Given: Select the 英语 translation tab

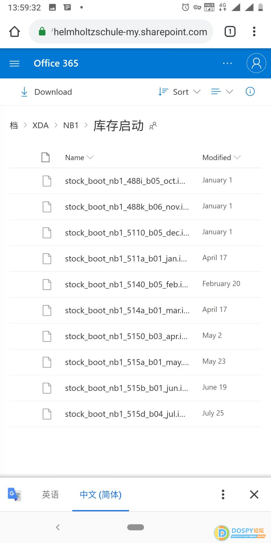Looking at the screenshot, I should [x=50, y=494].
